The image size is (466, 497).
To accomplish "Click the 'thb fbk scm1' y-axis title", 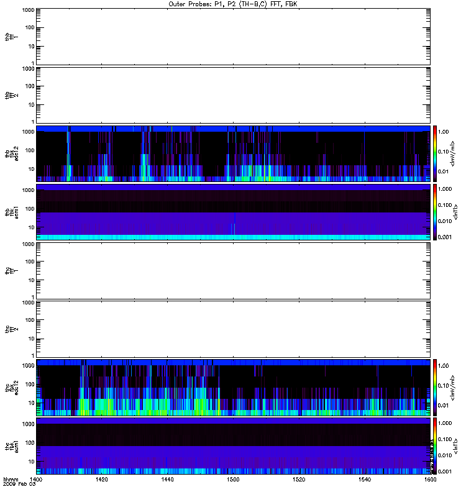I will (12, 212).
